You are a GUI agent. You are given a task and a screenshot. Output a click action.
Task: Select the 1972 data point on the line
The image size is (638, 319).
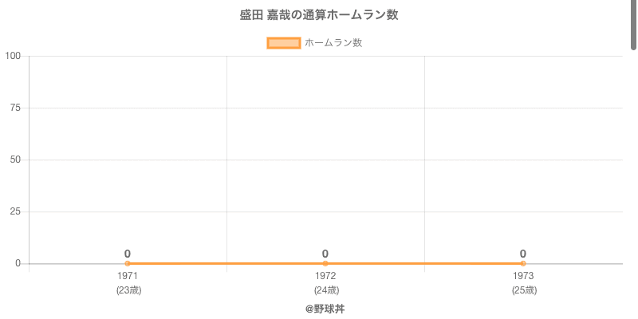pos(325,263)
